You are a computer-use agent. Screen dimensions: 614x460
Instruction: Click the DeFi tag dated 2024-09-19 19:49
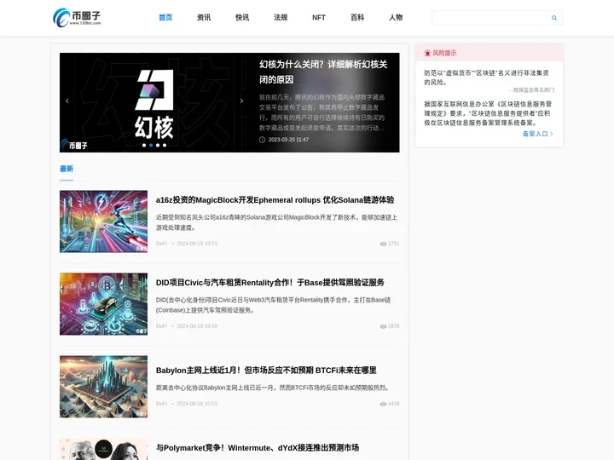[x=161, y=325]
